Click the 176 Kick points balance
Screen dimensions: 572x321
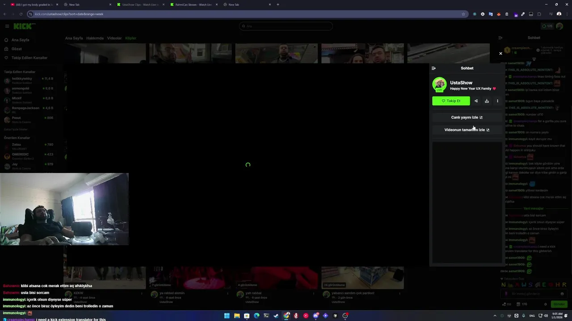click(x=547, y=26)
